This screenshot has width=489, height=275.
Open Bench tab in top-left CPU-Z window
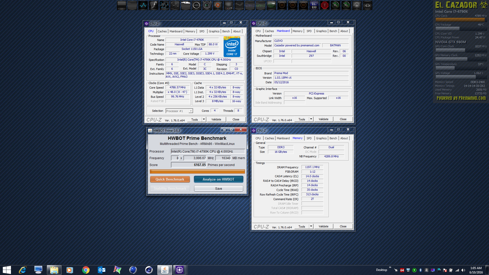pyautogui.click(x=226, y=31)
